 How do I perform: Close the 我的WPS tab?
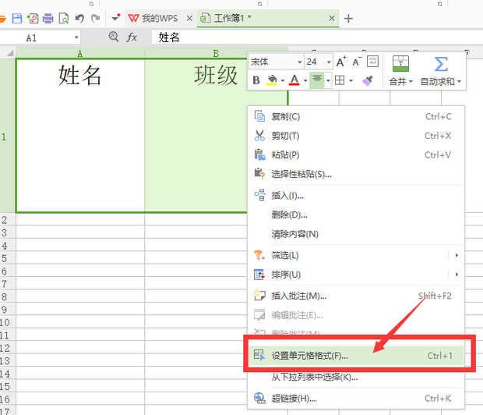pos(189,19)
